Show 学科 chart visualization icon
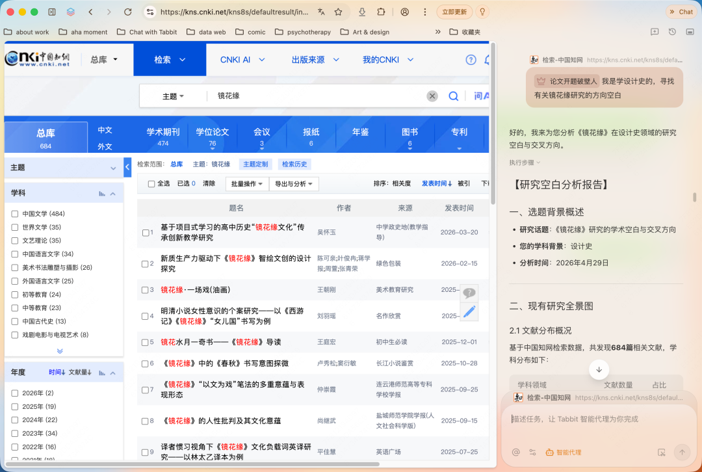This screenshot has width=702, height=472. click(102, 194)
